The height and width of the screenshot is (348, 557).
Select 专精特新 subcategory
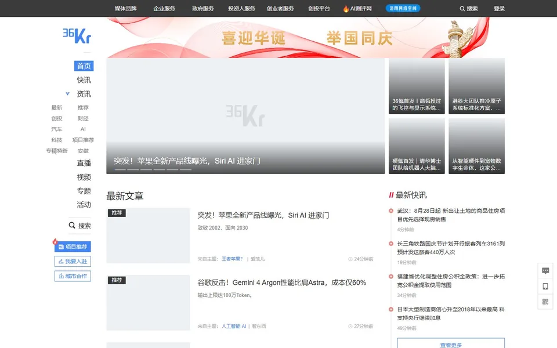[57, 151]
